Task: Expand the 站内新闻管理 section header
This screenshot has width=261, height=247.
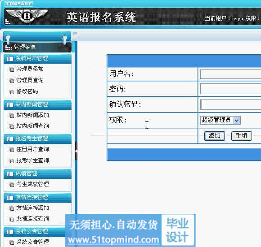Action: tap(38, 104)
